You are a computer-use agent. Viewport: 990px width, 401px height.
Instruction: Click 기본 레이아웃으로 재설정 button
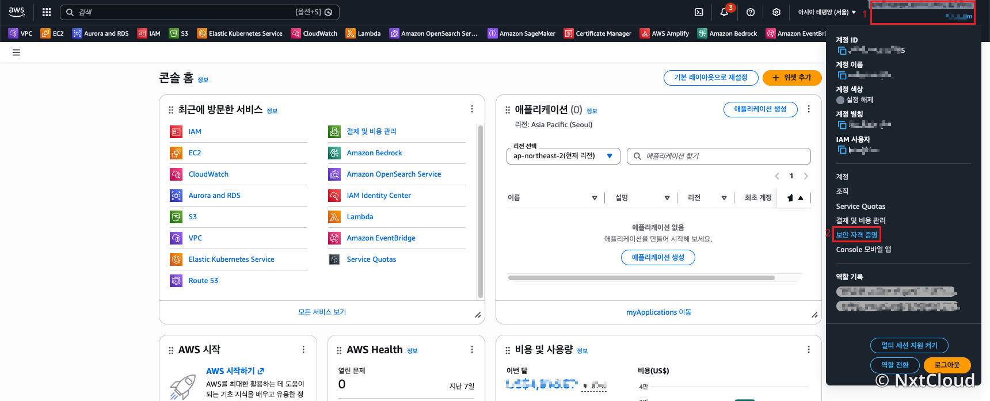click(x=710, y=78)
